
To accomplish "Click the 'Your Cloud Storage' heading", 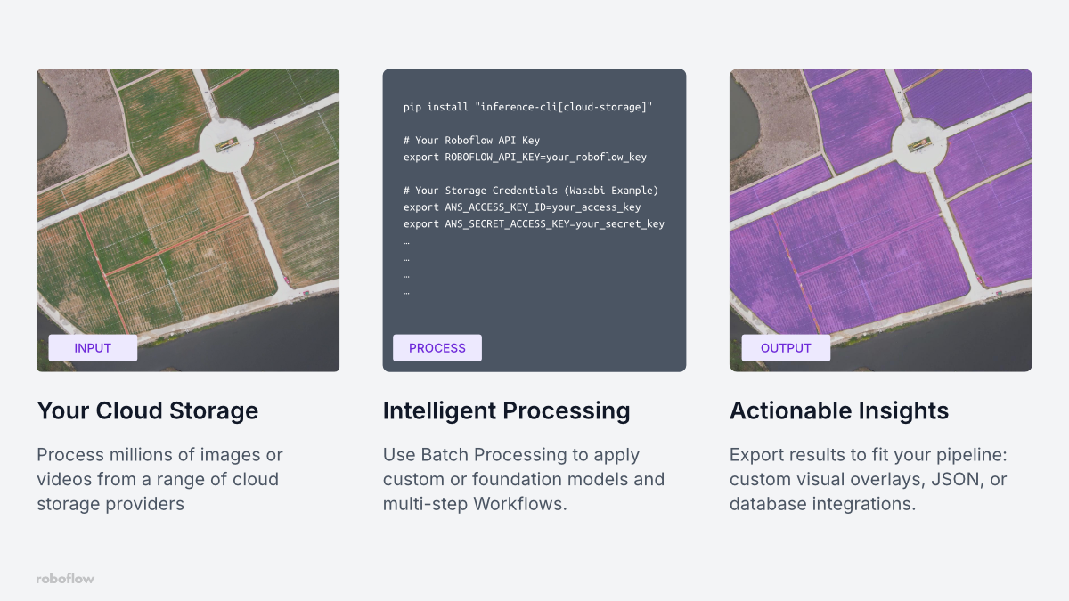I will [x=147, y=410].
